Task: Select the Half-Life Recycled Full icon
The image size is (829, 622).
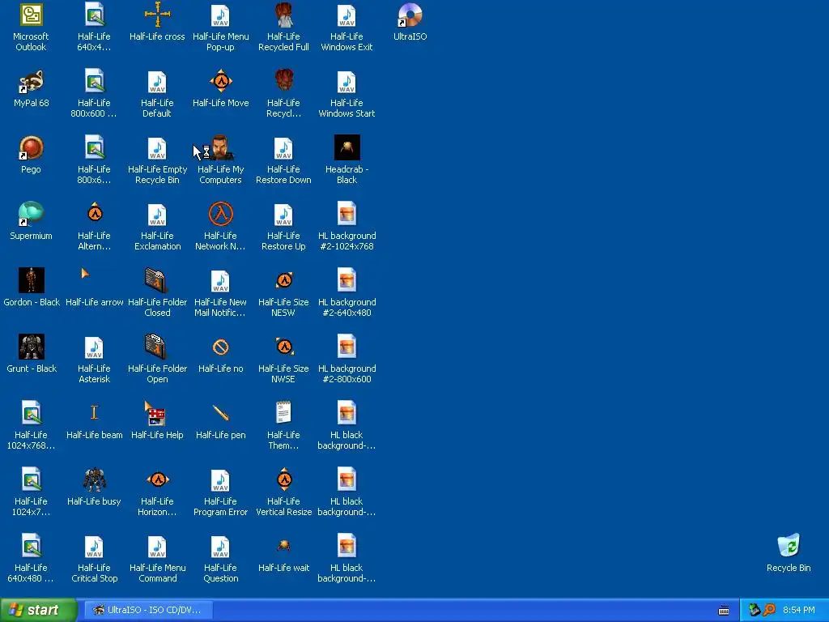Action: [x=283, y=27]
